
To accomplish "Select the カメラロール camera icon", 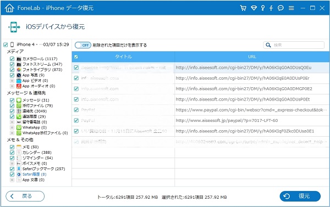I will (19, 59).
